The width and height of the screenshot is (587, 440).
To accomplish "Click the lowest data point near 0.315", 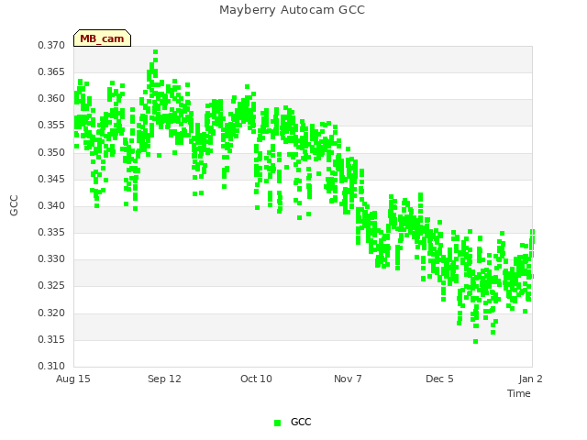I will click(x=475, y=342).
